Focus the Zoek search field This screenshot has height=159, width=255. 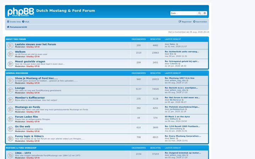click(x=183, y=13)
